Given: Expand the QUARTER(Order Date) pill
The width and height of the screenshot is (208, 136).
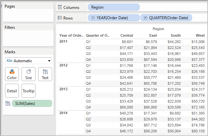Looking at the screenshot, I should [x=145, y=18].
